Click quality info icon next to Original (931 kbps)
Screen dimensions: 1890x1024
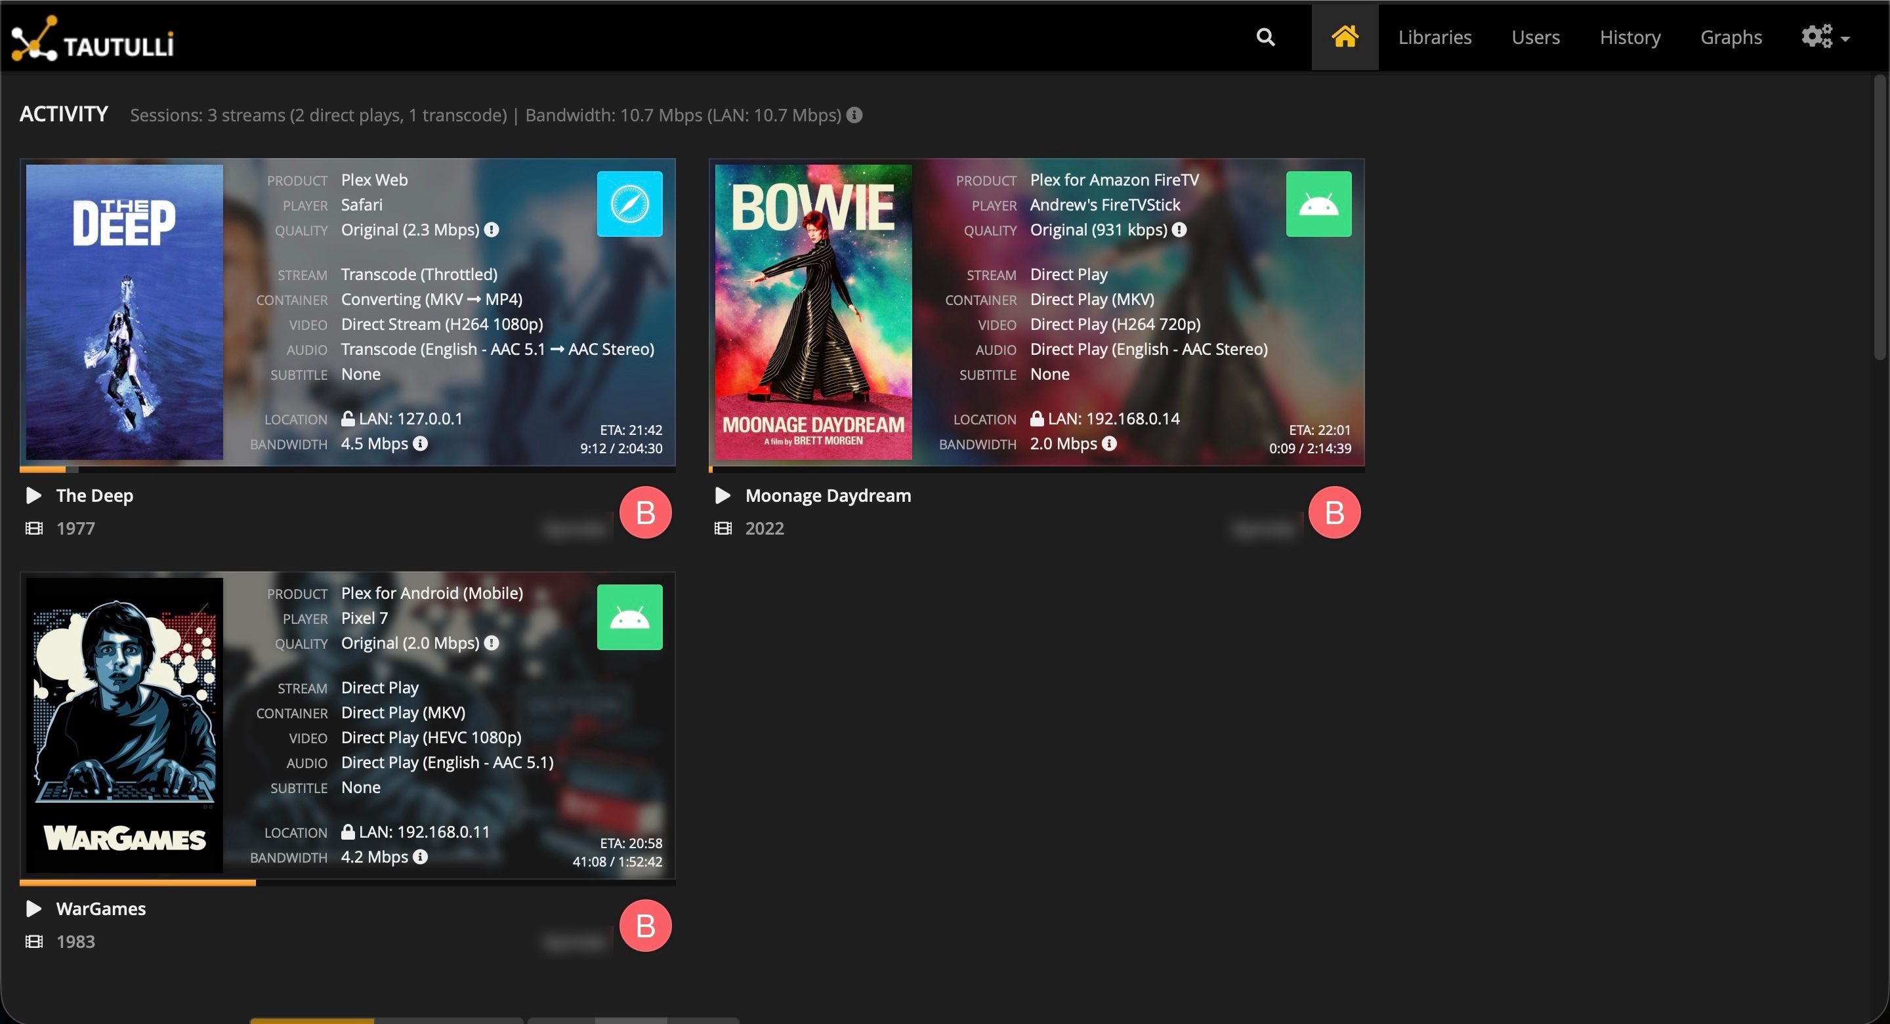coord(1179,230)
